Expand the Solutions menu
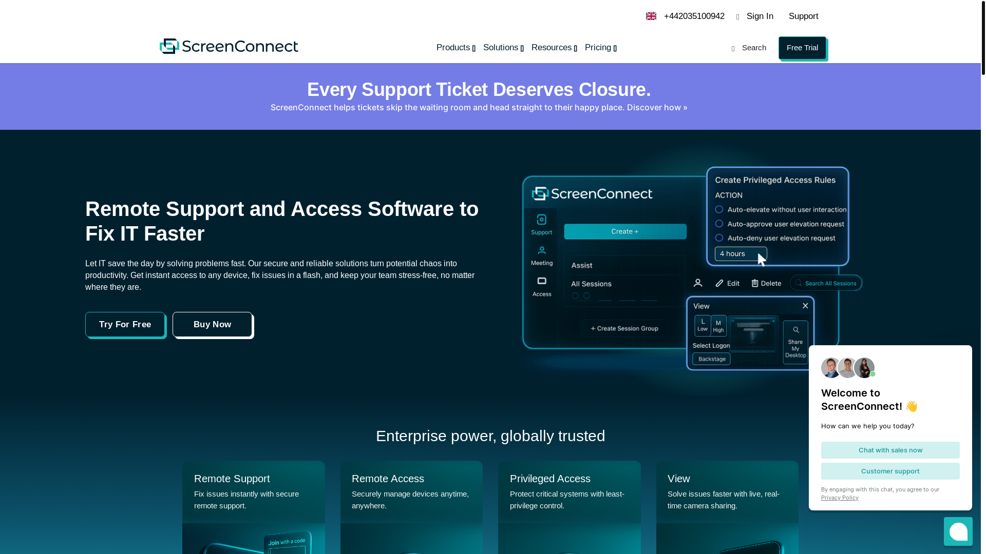The height and width of the screenshot is (554, 986). click(503, 48)
